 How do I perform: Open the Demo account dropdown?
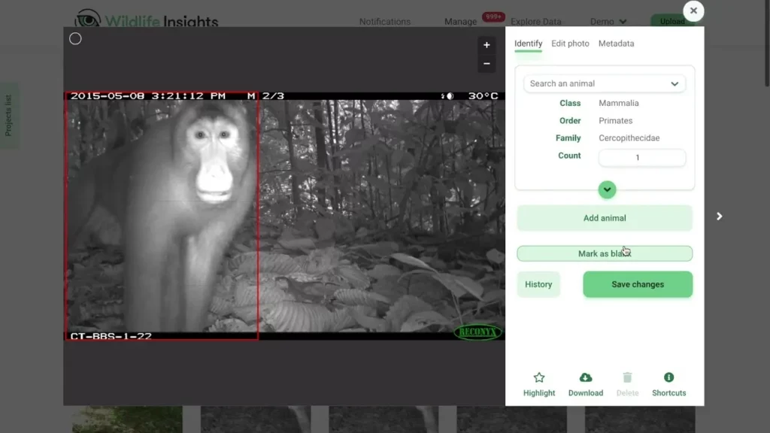coord(608,21)
